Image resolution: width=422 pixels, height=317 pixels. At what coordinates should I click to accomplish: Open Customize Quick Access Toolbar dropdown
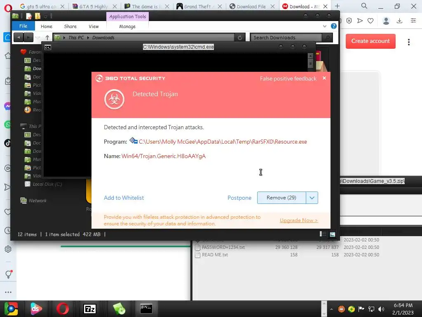coord(45,17)
